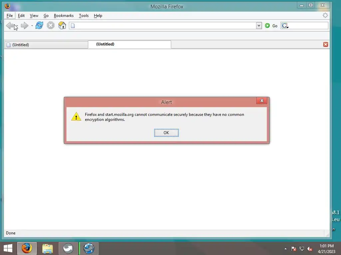Click the Firefox activity throbber icon

325,15
